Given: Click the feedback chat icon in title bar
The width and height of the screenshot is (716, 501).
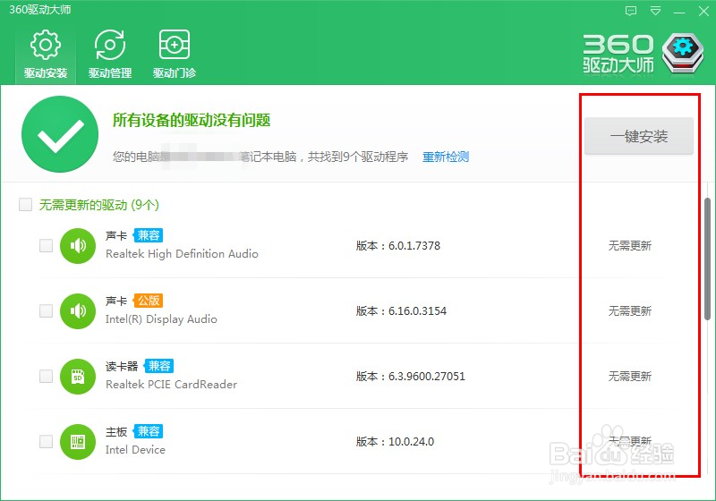Looking at the screenshot, I should [631, 11].
